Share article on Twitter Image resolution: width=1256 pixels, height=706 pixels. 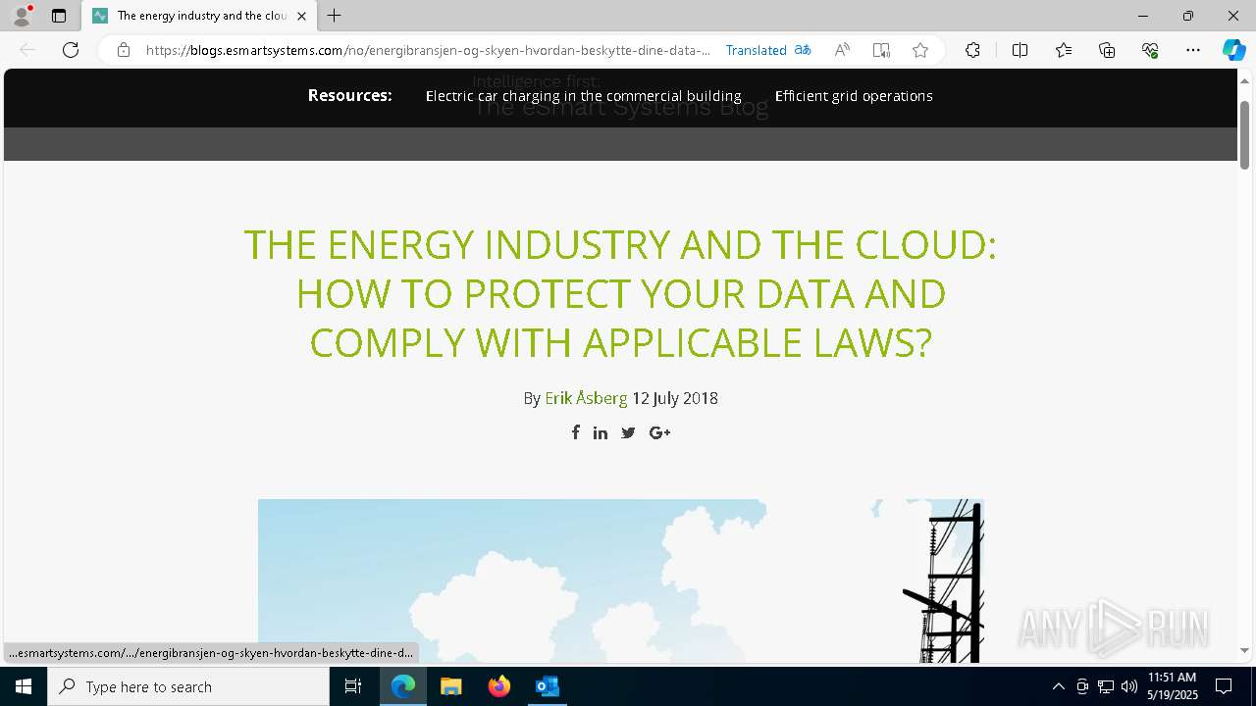(x=628, y=432)
